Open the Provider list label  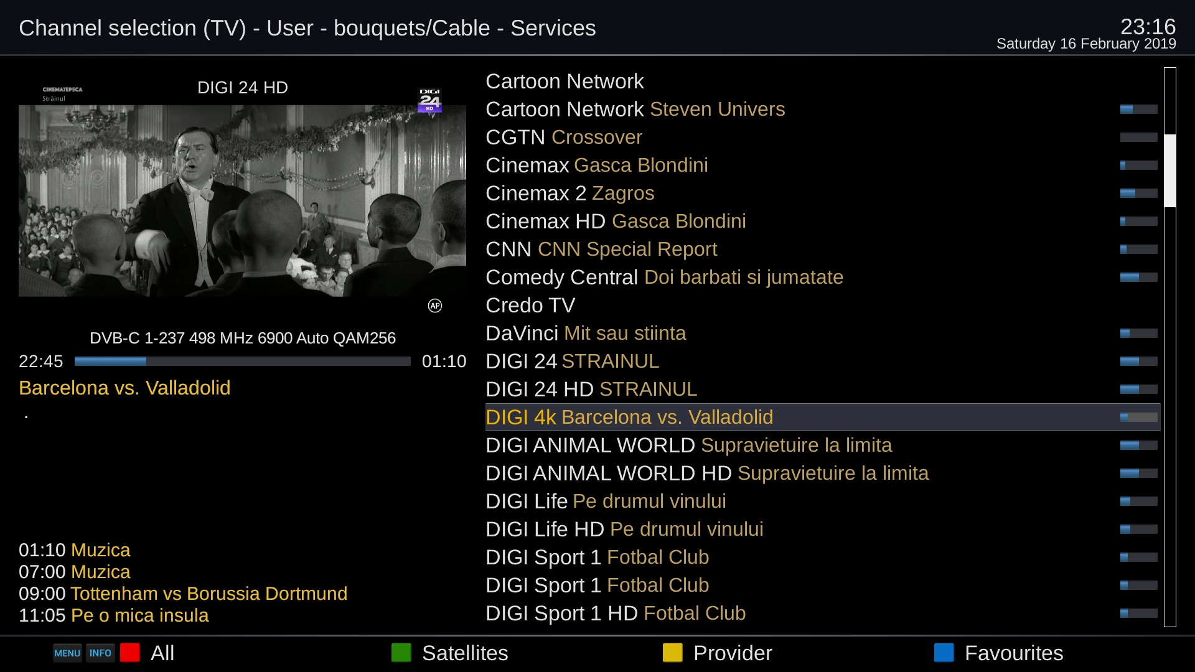coord(733,653)
